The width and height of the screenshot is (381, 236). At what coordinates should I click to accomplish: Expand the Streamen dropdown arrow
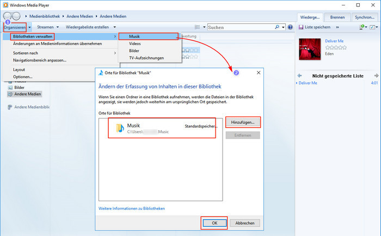click(58, 27)
